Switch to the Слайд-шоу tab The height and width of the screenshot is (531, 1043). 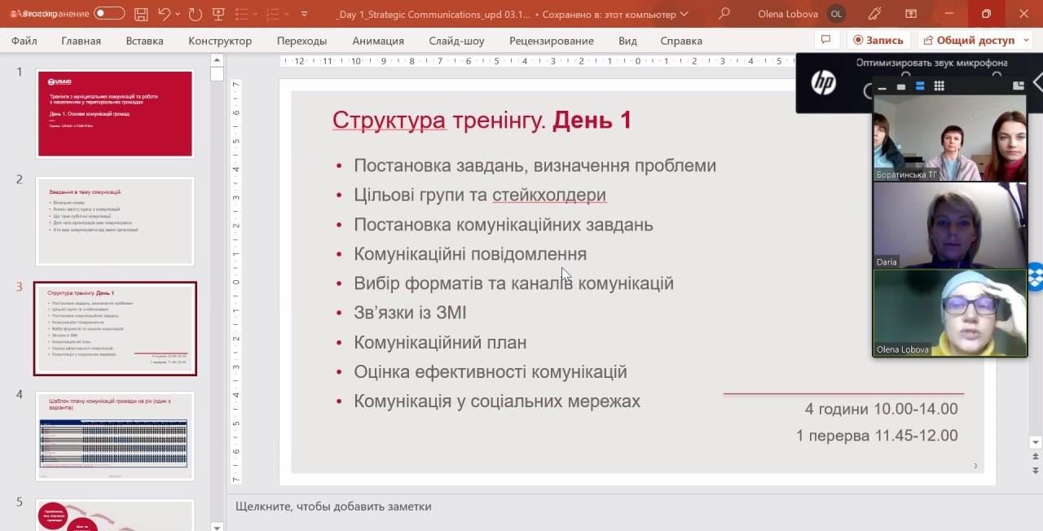coord(456,41)
